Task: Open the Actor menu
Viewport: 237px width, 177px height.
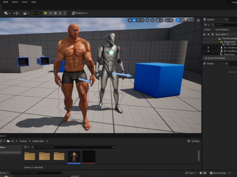Action: 25,2
